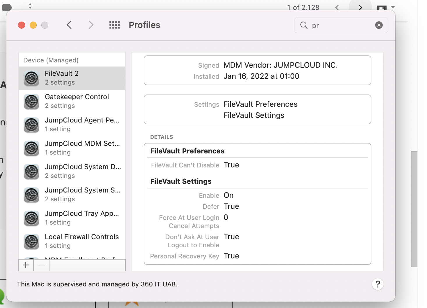Click the FileVault 2 profile gear icon
The width and height of the screenshot is (427, 308).
click(31, 78)
